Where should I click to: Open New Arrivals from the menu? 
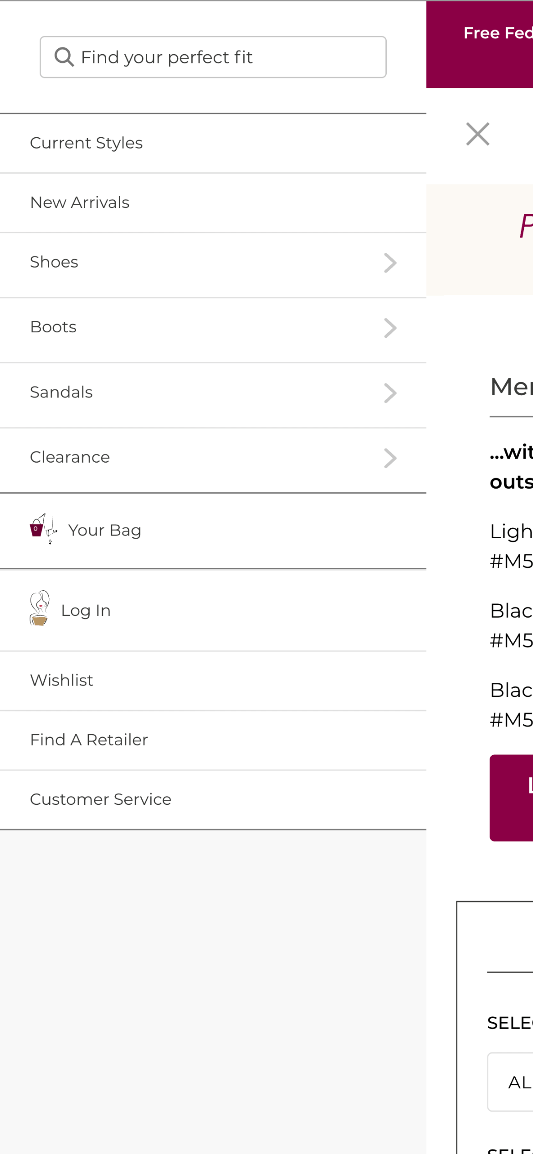79,202
